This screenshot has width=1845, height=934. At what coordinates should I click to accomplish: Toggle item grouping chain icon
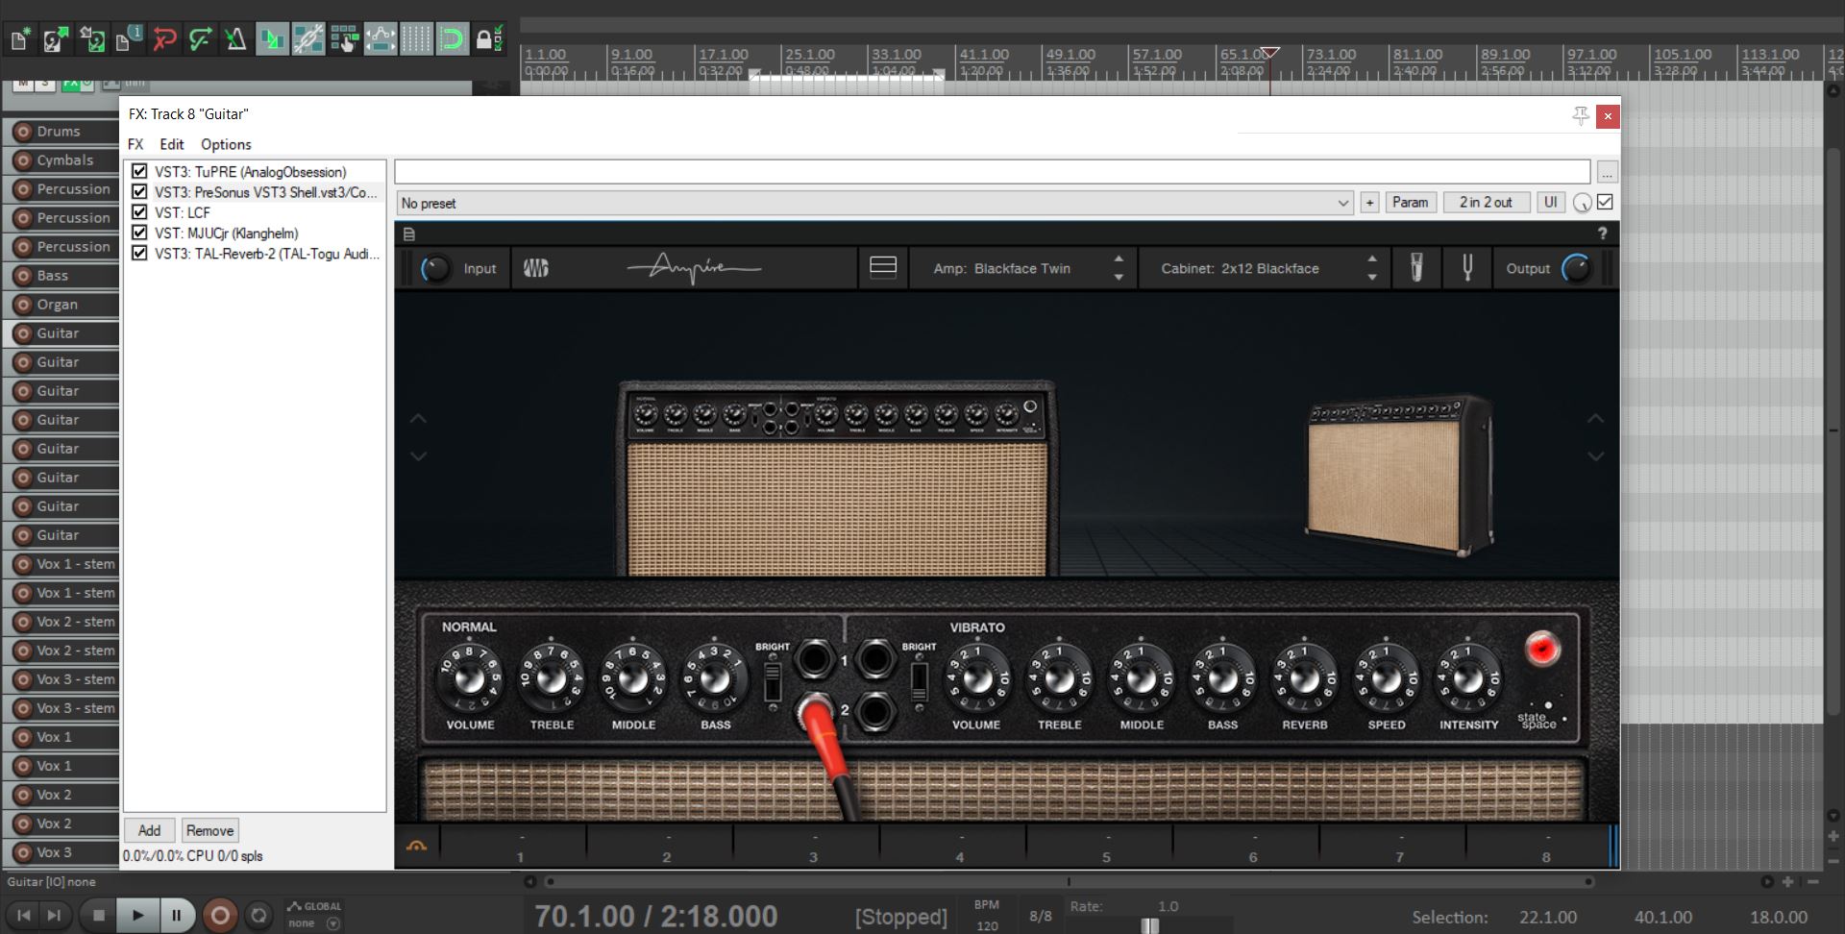308,39
